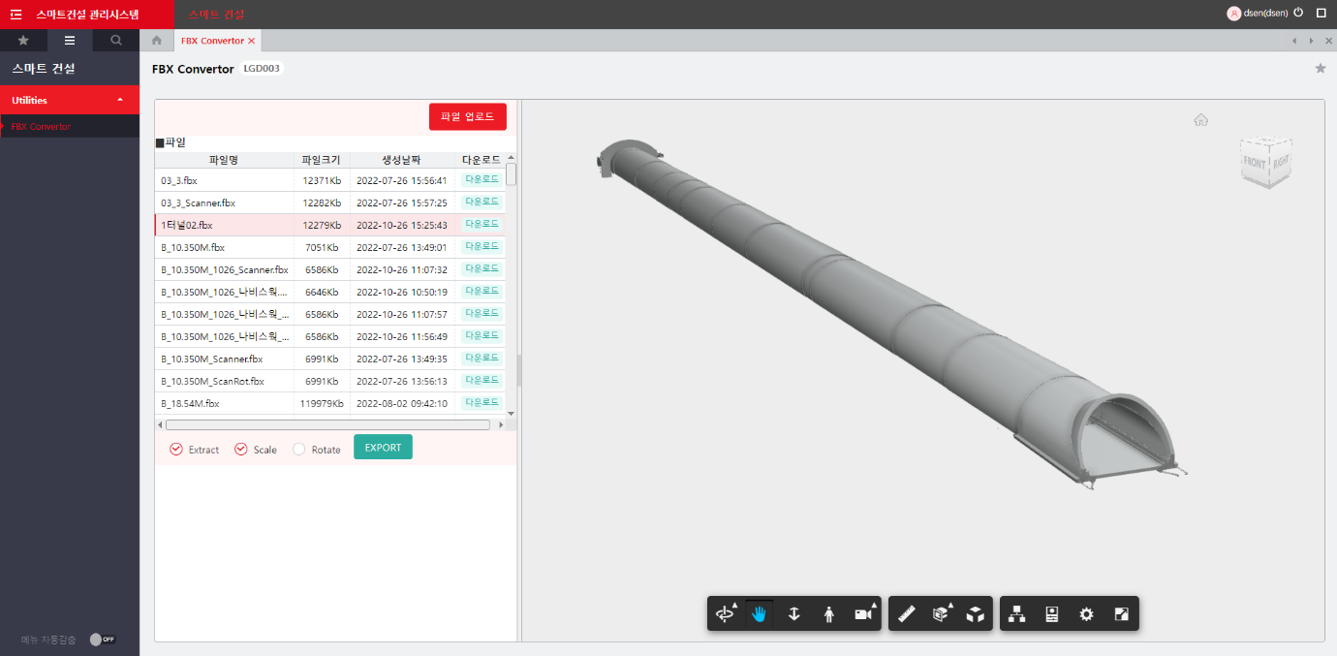Expand the Section analysis tool dropdown

coord(941,614)
